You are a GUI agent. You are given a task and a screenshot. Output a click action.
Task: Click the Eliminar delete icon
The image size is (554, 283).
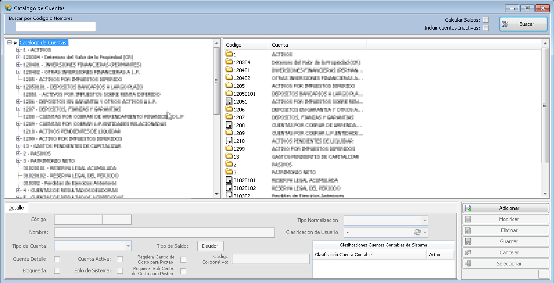tap(468, 230)
